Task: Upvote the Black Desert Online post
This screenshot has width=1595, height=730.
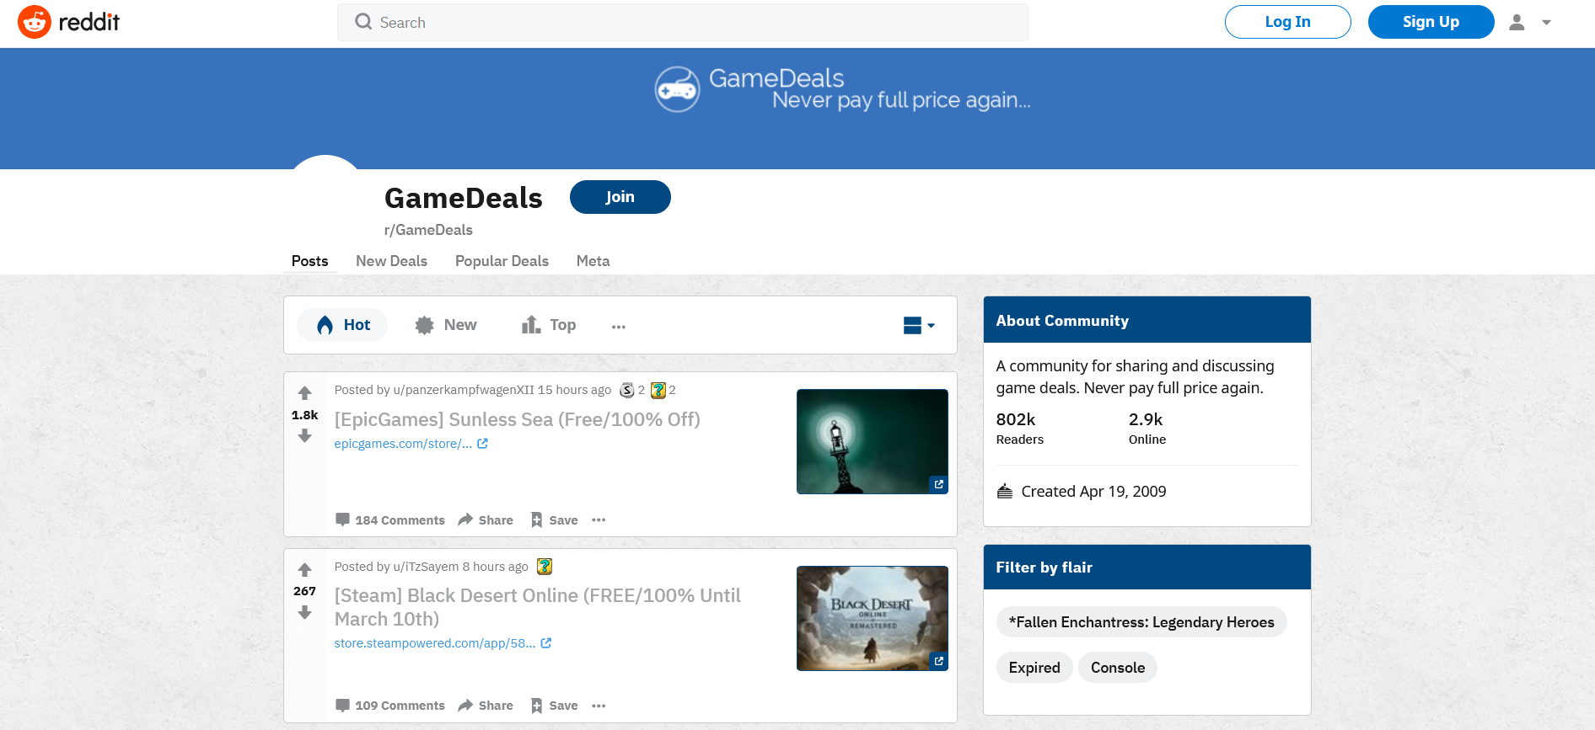Action: tap(304, 570)
